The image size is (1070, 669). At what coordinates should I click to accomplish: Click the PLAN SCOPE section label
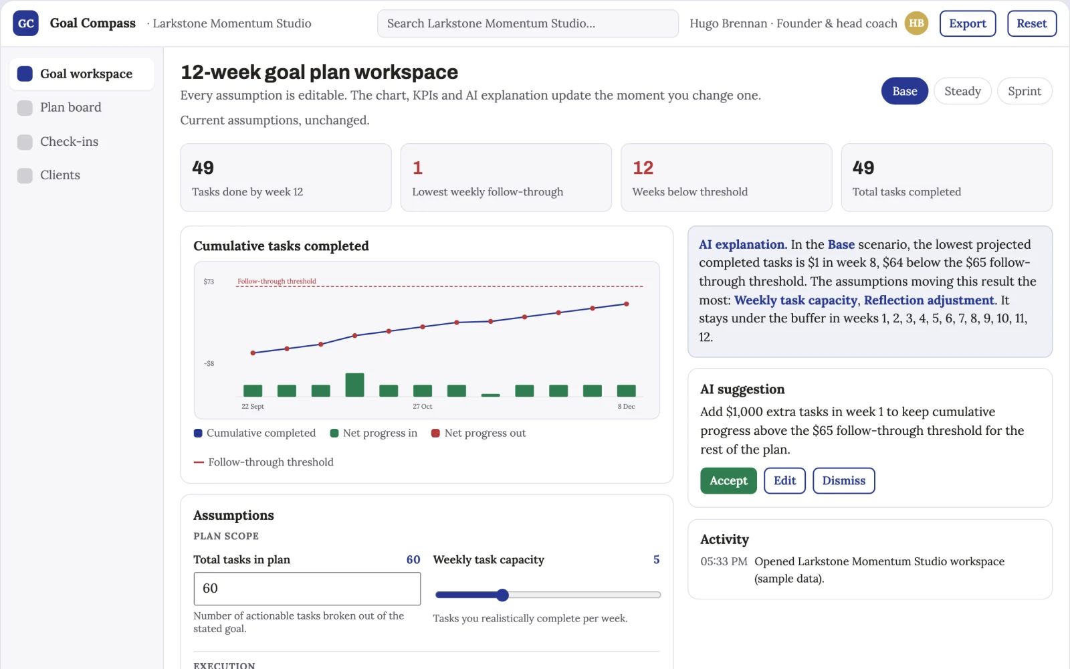(226, 536)
